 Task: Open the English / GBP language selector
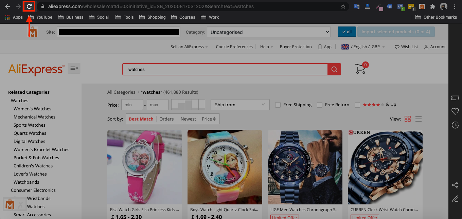363,47
